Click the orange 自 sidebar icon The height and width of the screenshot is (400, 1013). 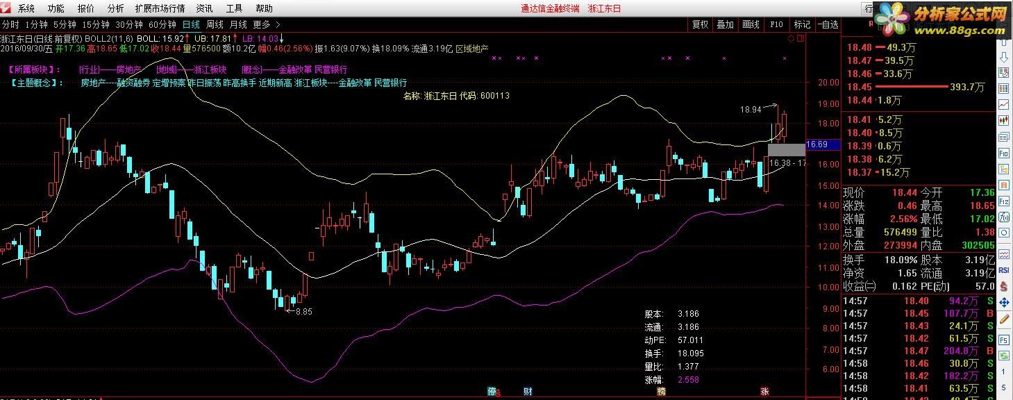(1003, 185)
